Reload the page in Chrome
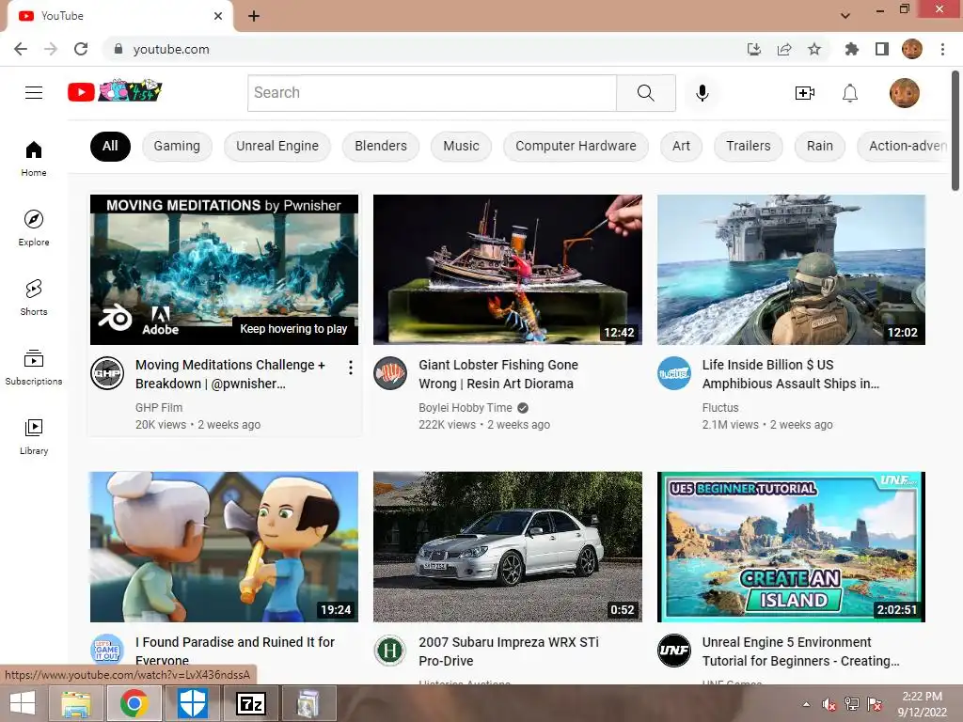 81,49
